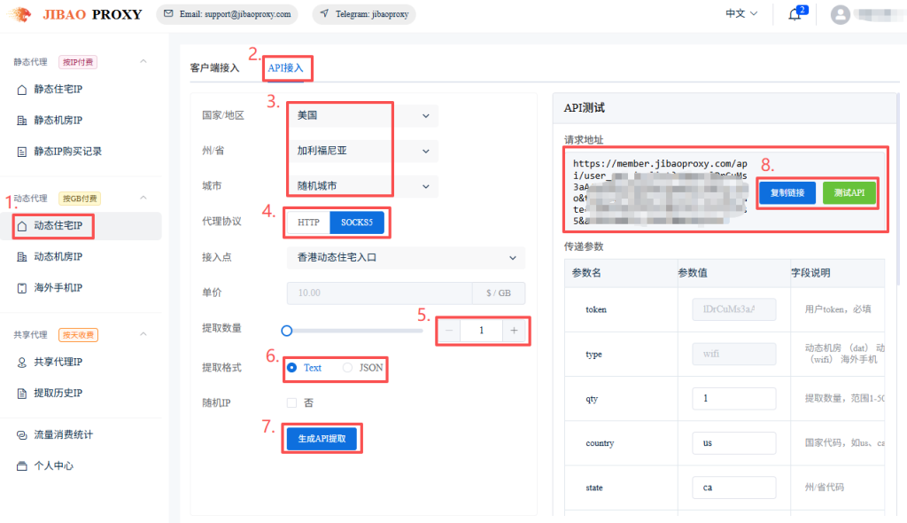Open 静态IP购买记录 from the sidebar

click(67, 152)
